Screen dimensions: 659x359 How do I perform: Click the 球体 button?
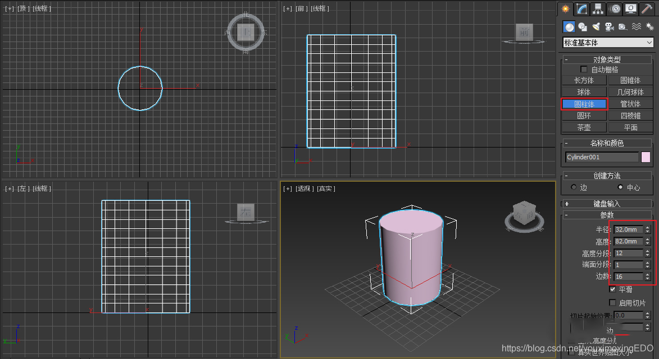584,92
